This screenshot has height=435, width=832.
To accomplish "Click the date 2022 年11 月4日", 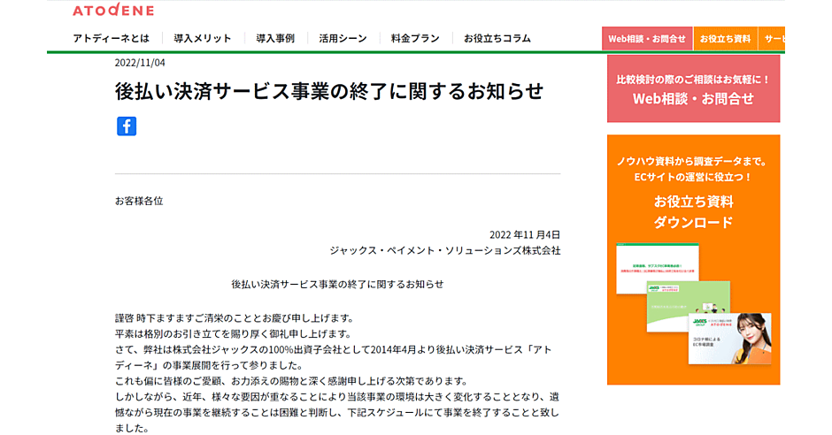I will [525, 234].
